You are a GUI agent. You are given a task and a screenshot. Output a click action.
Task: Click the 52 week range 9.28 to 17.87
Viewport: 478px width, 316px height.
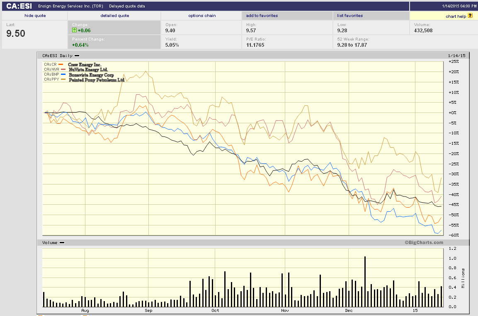(352, 45)
